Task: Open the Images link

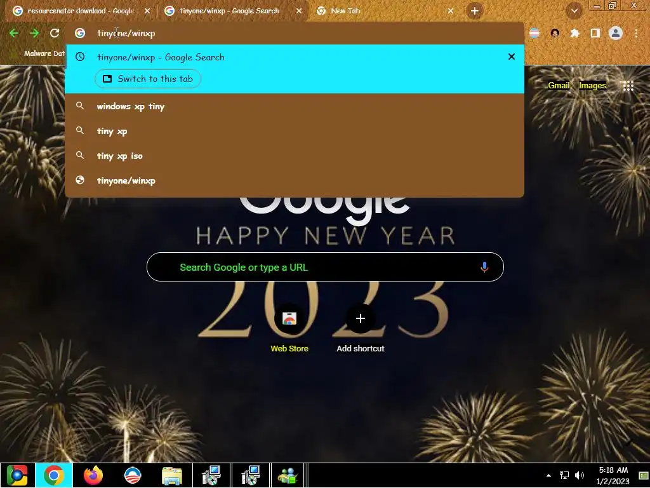Action: 592,86
